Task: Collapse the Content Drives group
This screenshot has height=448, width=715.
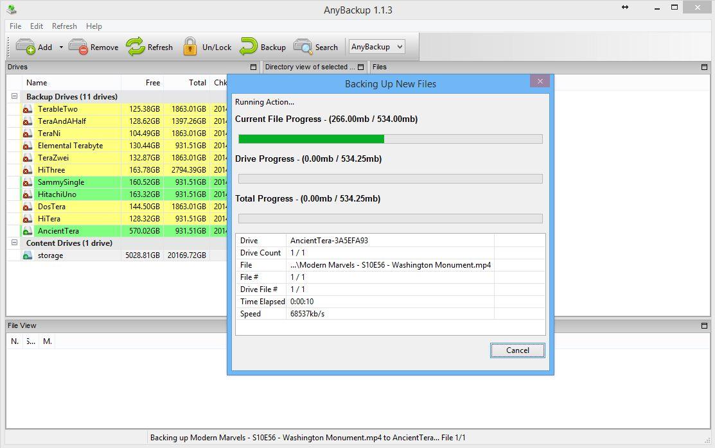Action: [x=15, y=243]
